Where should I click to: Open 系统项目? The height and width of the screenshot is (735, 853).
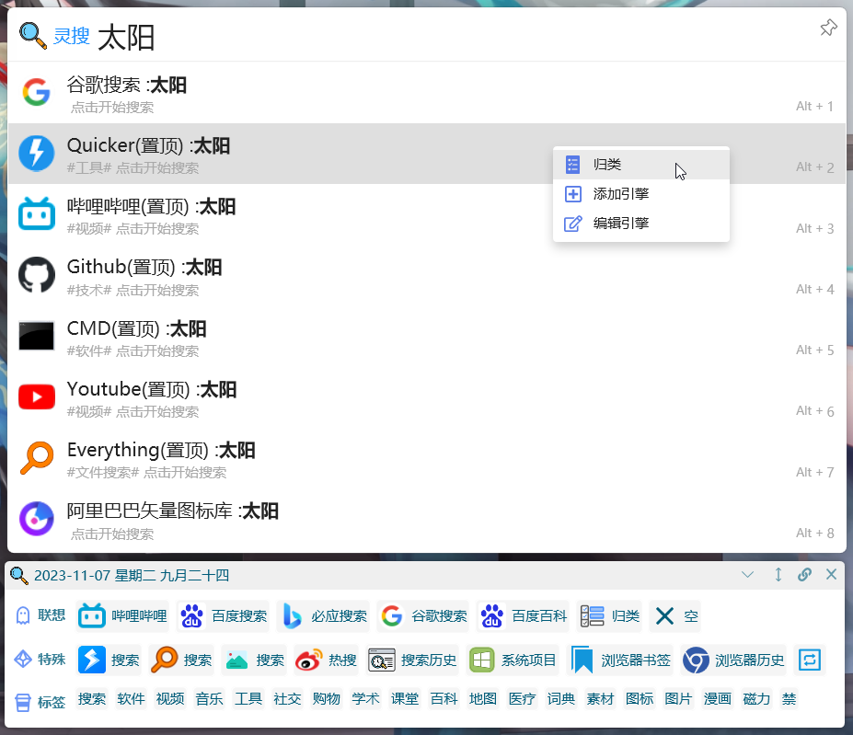tap(513, 660)
